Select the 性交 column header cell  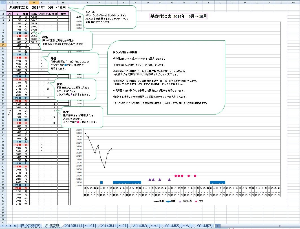(54, 14)
